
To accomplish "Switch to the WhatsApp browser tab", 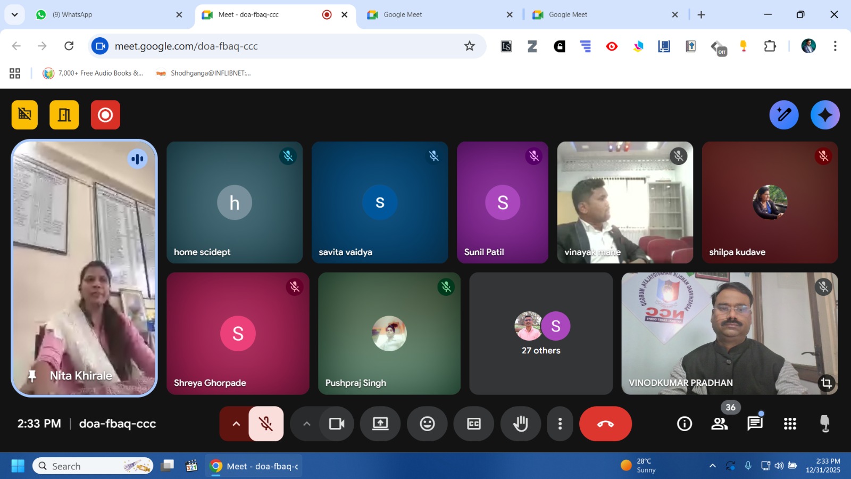I will pos(106,14).
